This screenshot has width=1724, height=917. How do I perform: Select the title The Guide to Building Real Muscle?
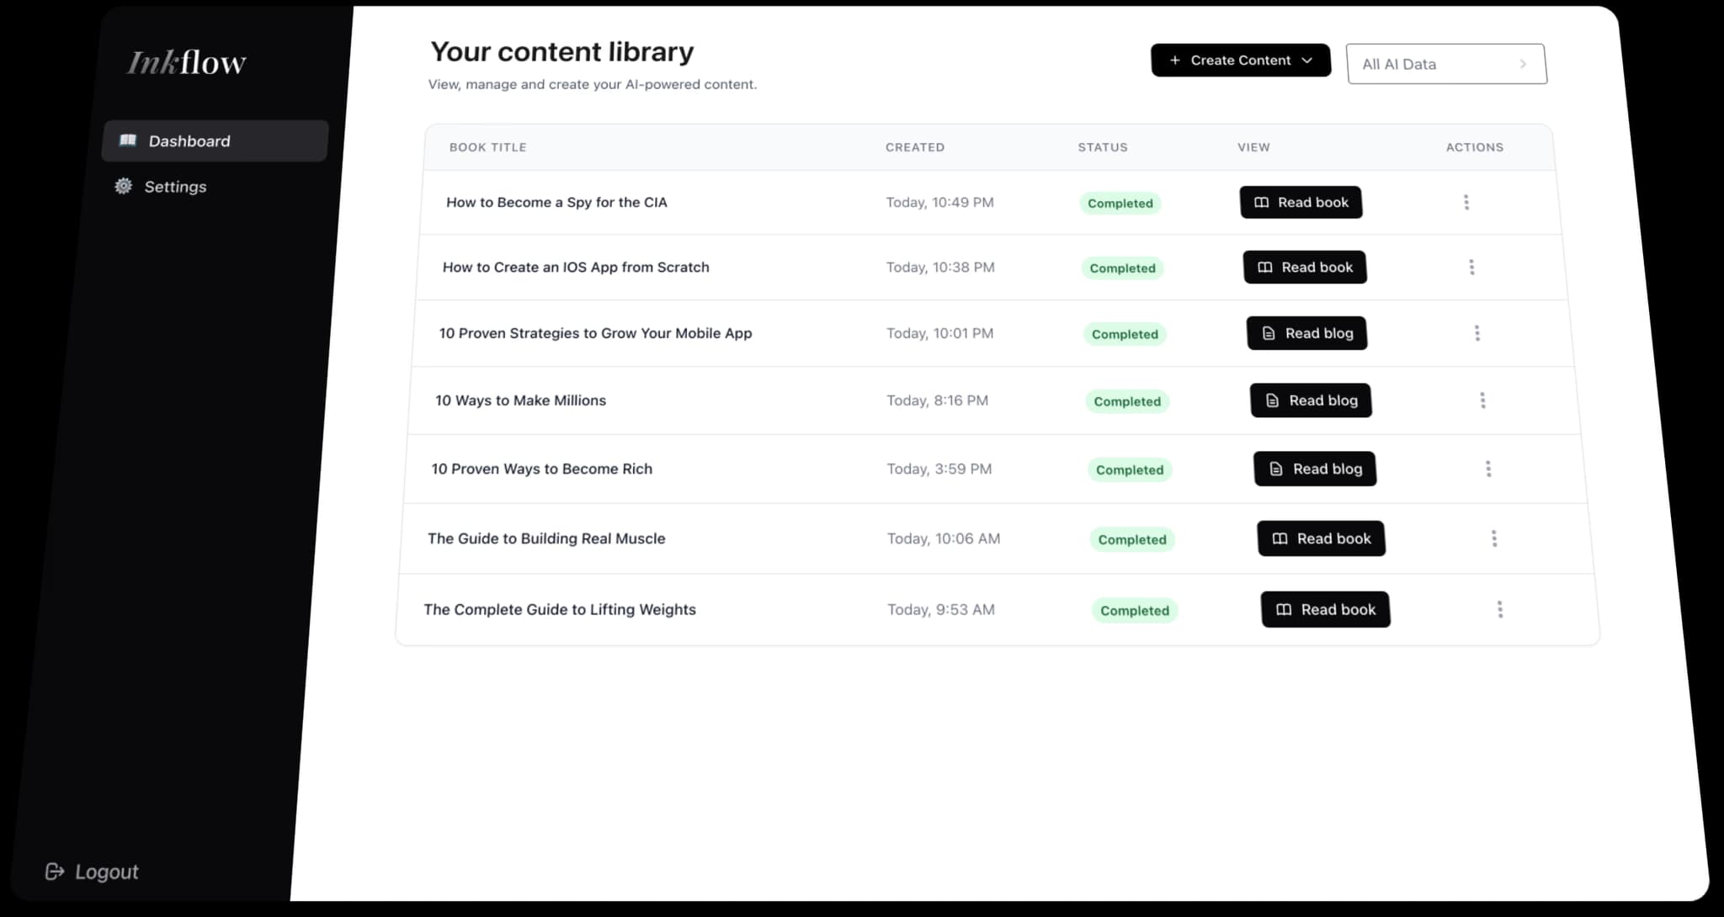tap(546, 538)
